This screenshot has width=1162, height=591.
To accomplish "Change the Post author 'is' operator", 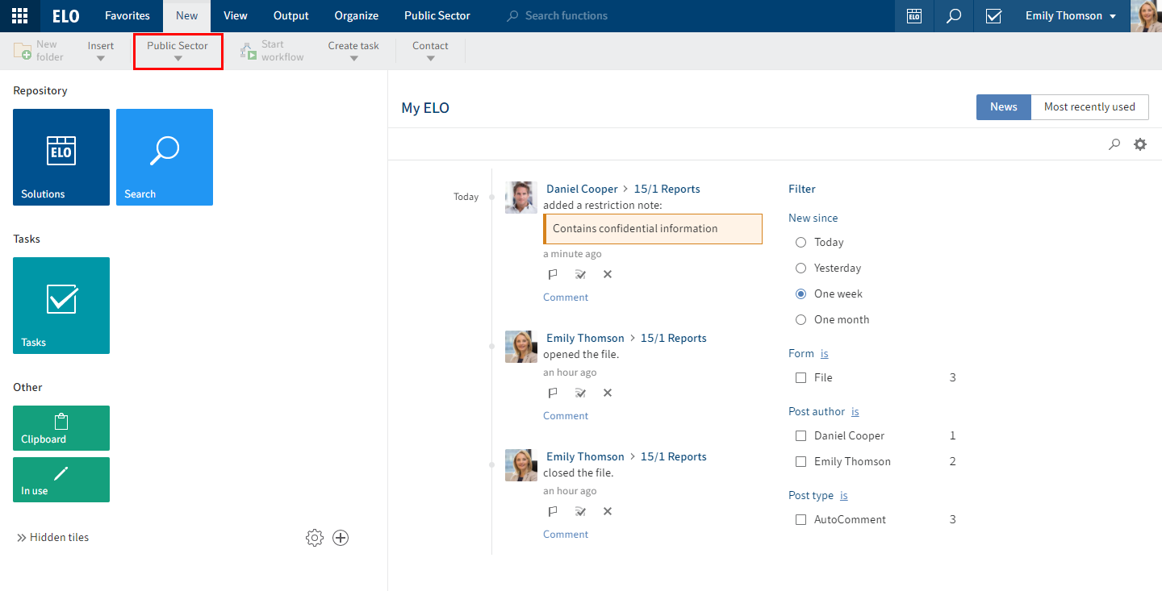I will (x=855, y=412).
